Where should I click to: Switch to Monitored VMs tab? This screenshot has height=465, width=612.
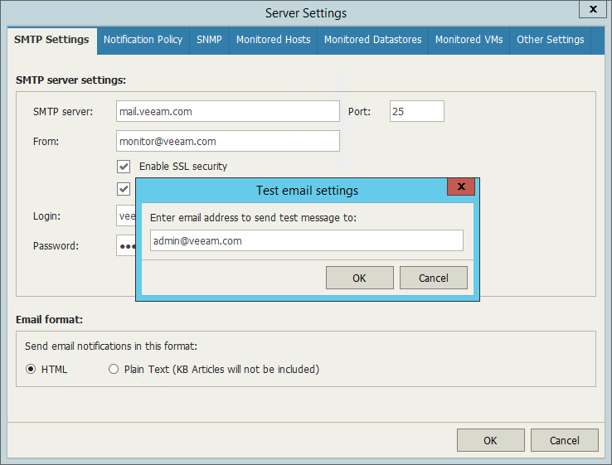(469, 40)
